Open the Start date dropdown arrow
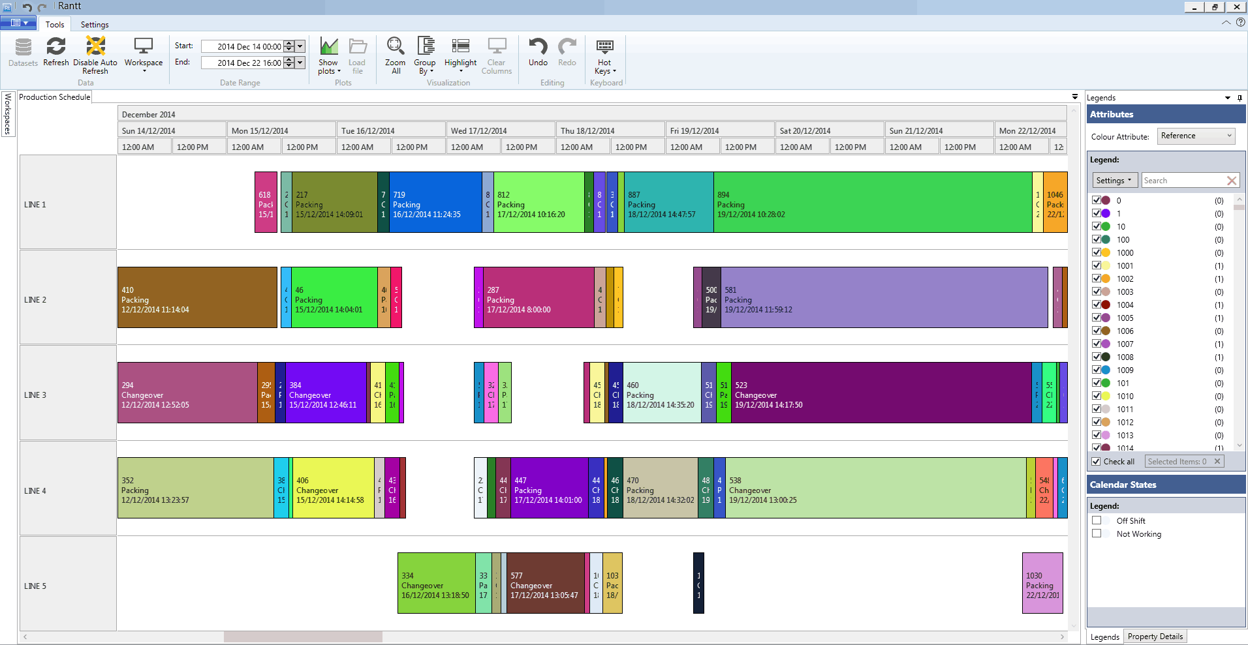The width and height of the screenshot is (1248, 645). 300,46
